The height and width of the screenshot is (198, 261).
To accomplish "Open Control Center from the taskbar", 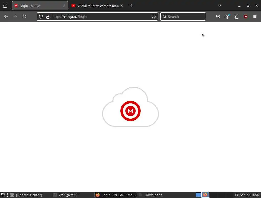I will point(27,195).
